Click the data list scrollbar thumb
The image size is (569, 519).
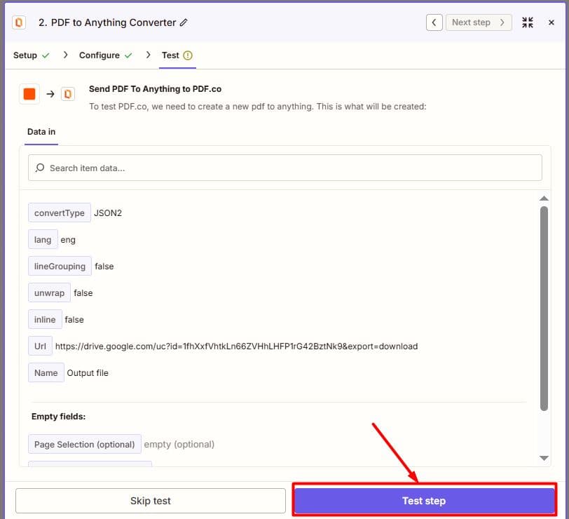pyautogui.click(x=544, y=309)
